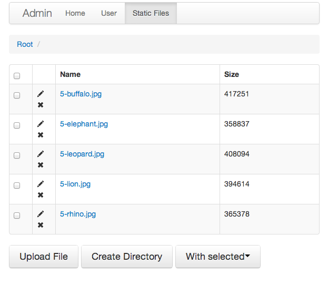328x284 pixels.
Task: Check the box for 5-elephant.jpg
Action: point(17,125)
